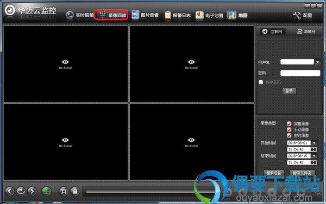Switch to the 局域网 LAN tab
The height and width of the screenshot is (204, 326).
tap(306, 31)
